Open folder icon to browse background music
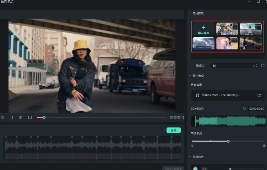267x170 pixels. 259,95
